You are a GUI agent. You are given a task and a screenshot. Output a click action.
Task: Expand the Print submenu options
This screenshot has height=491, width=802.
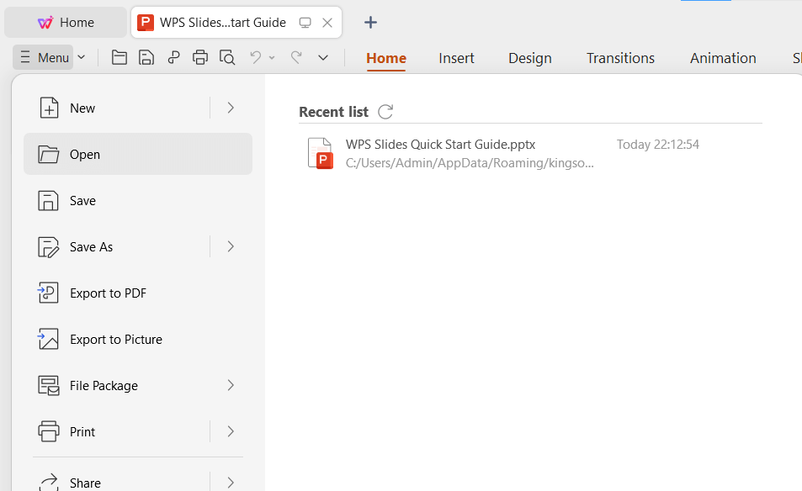[230, 431]
